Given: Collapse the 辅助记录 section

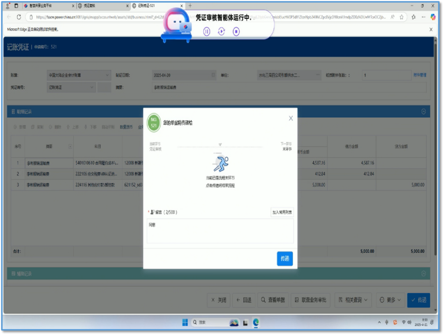Looking at the screenshot, I should [423, 274].
